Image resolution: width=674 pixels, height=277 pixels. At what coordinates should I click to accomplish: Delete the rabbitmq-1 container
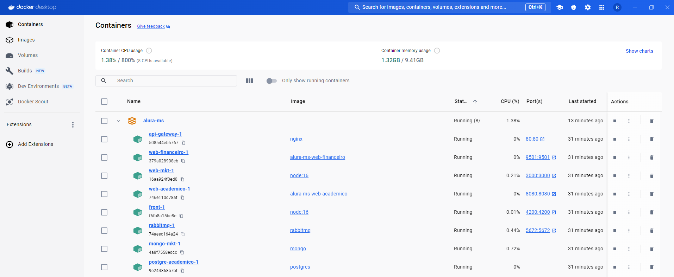(x=652, y=231)
